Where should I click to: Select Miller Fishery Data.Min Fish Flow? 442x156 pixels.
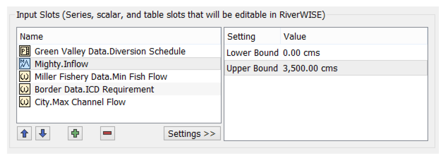click(x=119, y=77)
